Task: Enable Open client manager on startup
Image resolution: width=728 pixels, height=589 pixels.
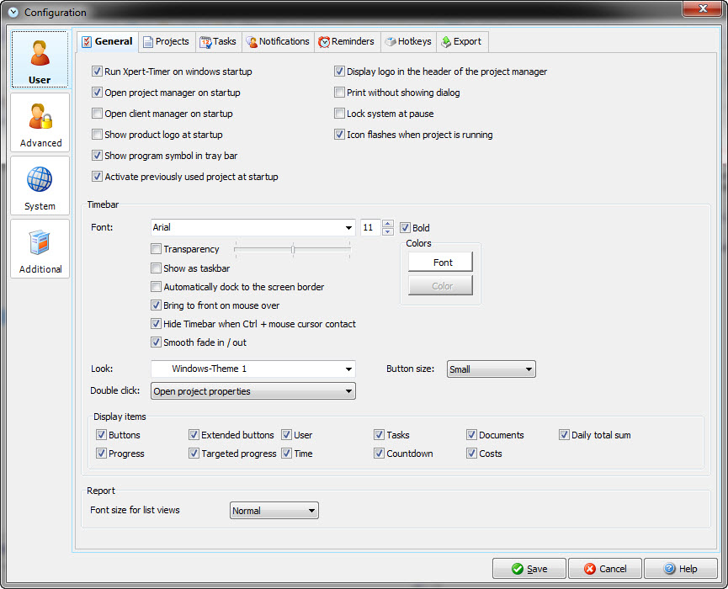Action: click(97, 114)
